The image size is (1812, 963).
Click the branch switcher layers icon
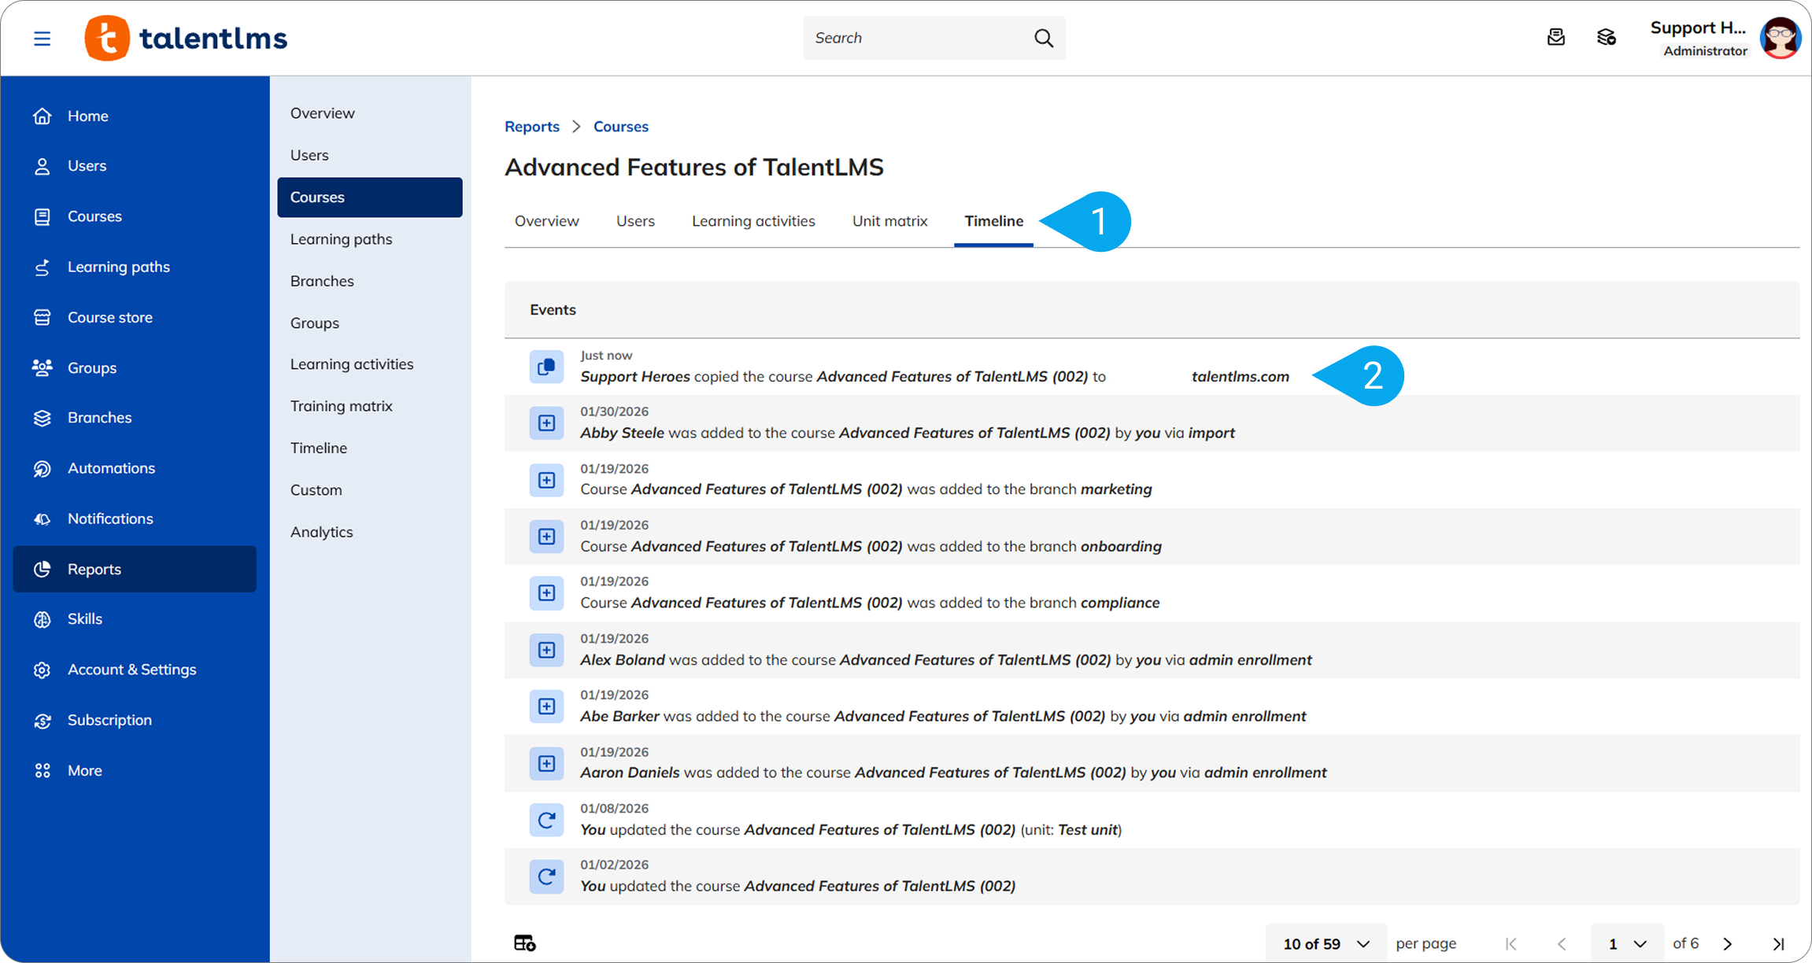pos(1606,38)
